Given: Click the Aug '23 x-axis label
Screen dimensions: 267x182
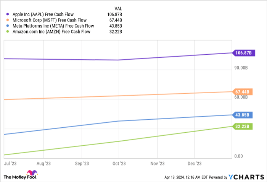Looking at the screenshot, I should [43, 164].
